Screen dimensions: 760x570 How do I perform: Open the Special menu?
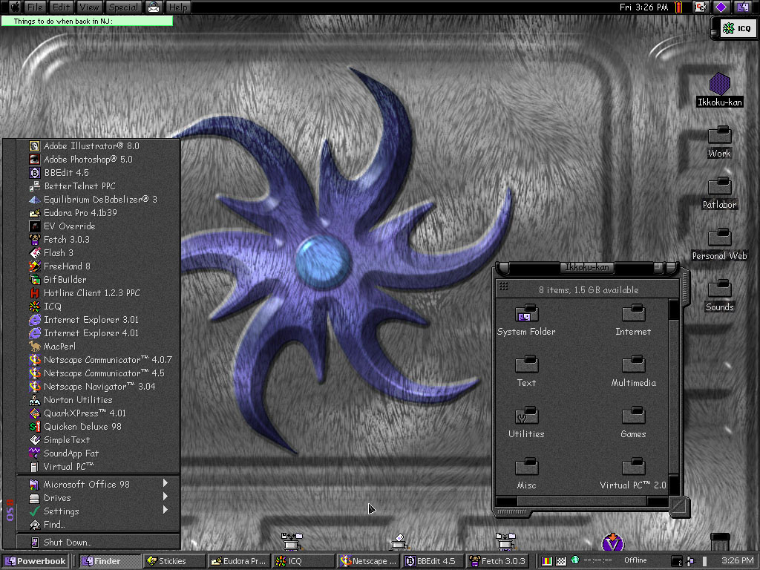tap(123, 7)
